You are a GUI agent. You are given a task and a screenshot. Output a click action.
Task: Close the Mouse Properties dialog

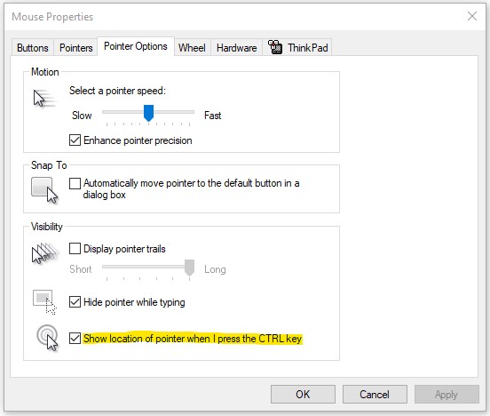click(472, 16)
